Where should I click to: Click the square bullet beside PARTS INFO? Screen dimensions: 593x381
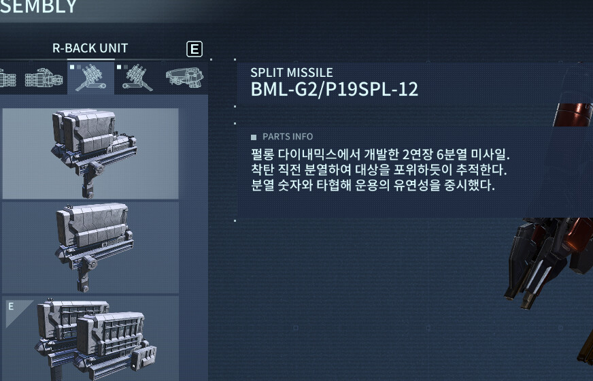coord(254,137)
